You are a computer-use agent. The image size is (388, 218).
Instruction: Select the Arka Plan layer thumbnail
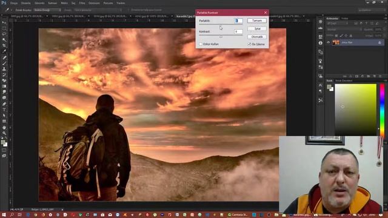point(336,42)
